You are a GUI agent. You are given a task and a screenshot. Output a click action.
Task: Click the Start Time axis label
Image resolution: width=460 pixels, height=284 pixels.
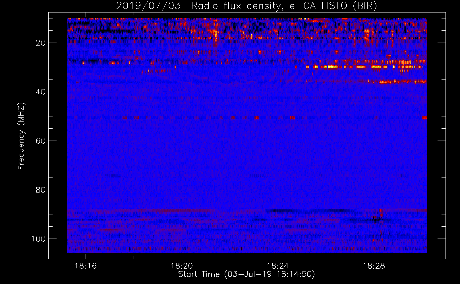[246, 274]
